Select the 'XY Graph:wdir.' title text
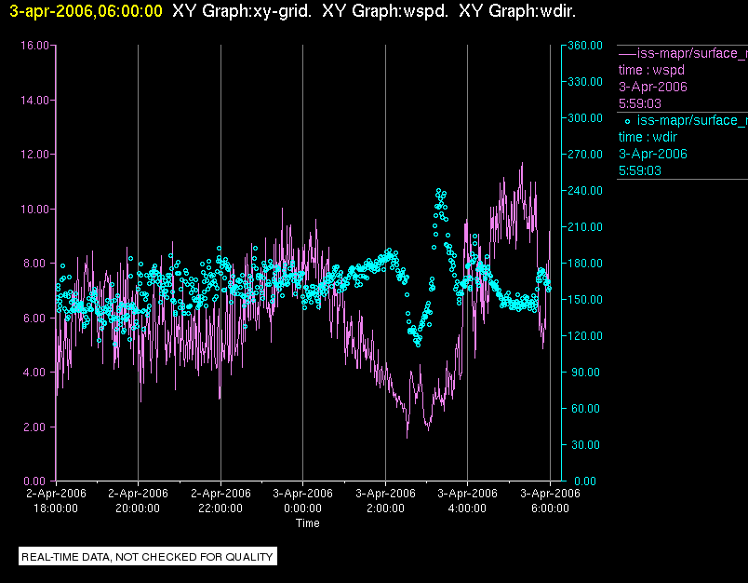 (x=517, y=11)
